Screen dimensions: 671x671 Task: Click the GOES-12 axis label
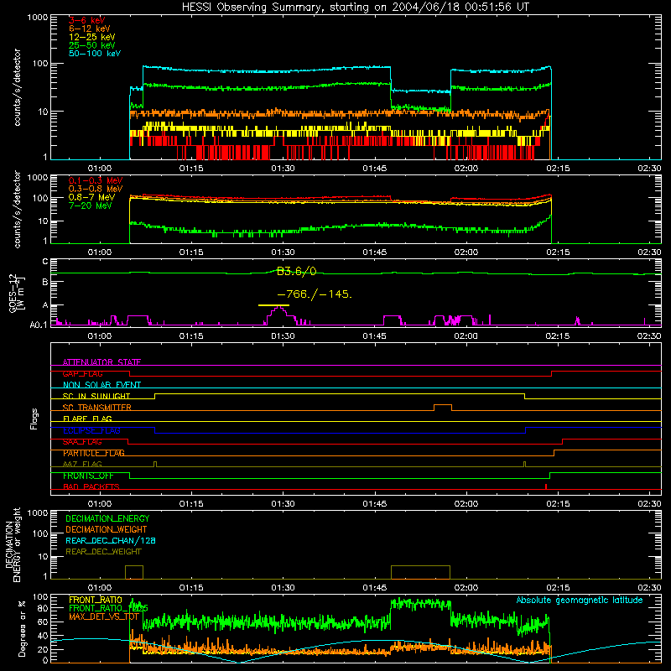point(17,294)
